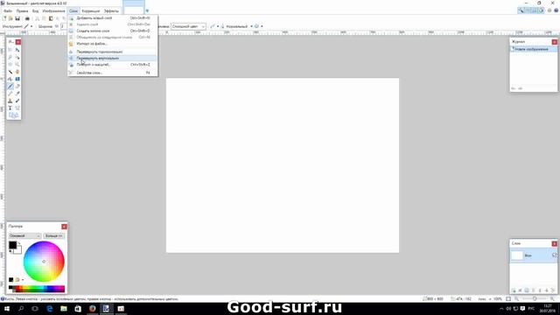Select the Eraser tool
Image resolution: width=560 pixels, height=315 pixels.
17,86
